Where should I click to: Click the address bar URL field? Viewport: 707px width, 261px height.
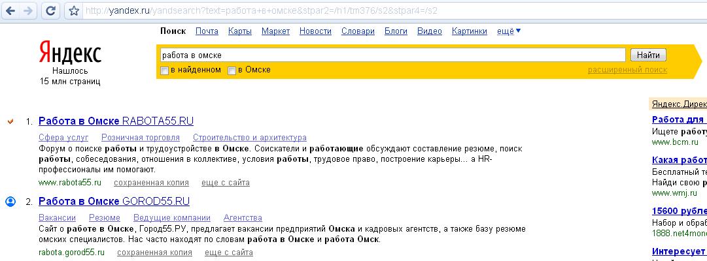click(x=394, y=11)
